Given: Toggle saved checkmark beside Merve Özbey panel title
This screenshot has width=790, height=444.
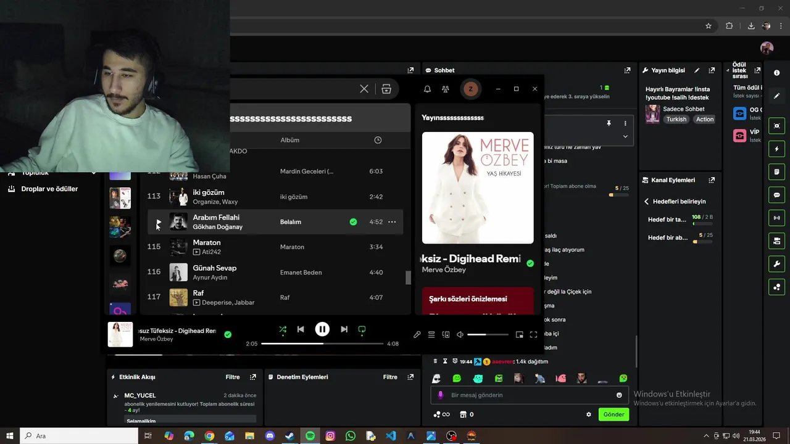Looking at the screenshot, I should pos(530,263).
